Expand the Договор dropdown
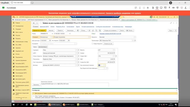The image size is (190, 107). click(76, 65)
